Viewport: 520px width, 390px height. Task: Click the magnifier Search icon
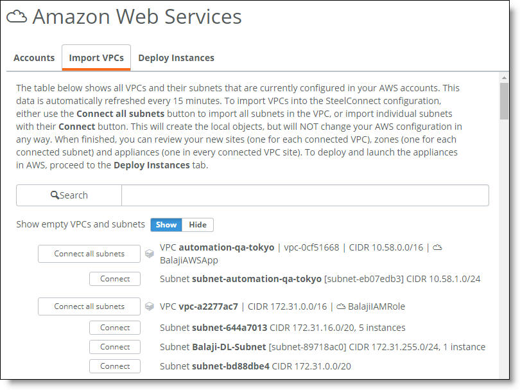55,195
